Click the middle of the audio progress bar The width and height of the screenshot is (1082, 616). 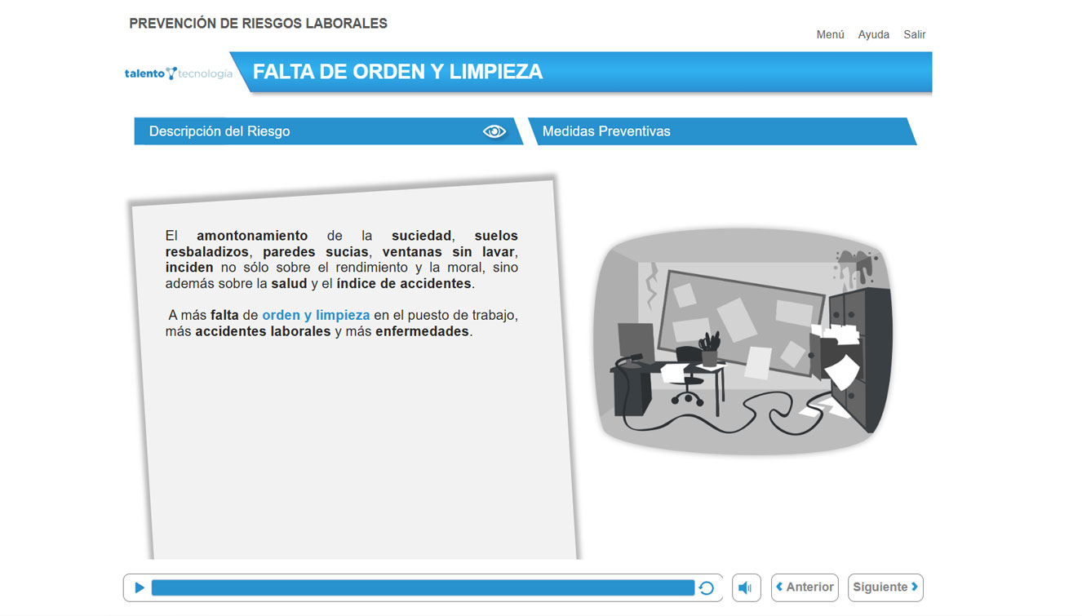(423, 587)
